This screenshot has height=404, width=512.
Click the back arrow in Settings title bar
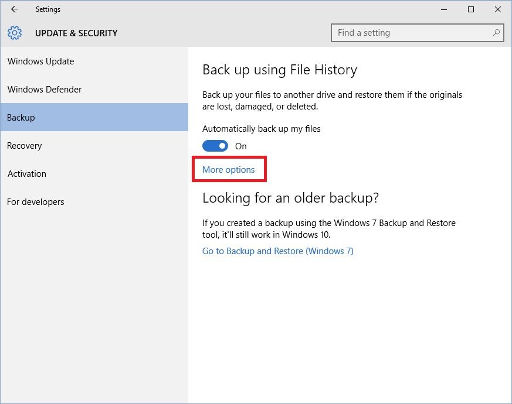[14, 9]
